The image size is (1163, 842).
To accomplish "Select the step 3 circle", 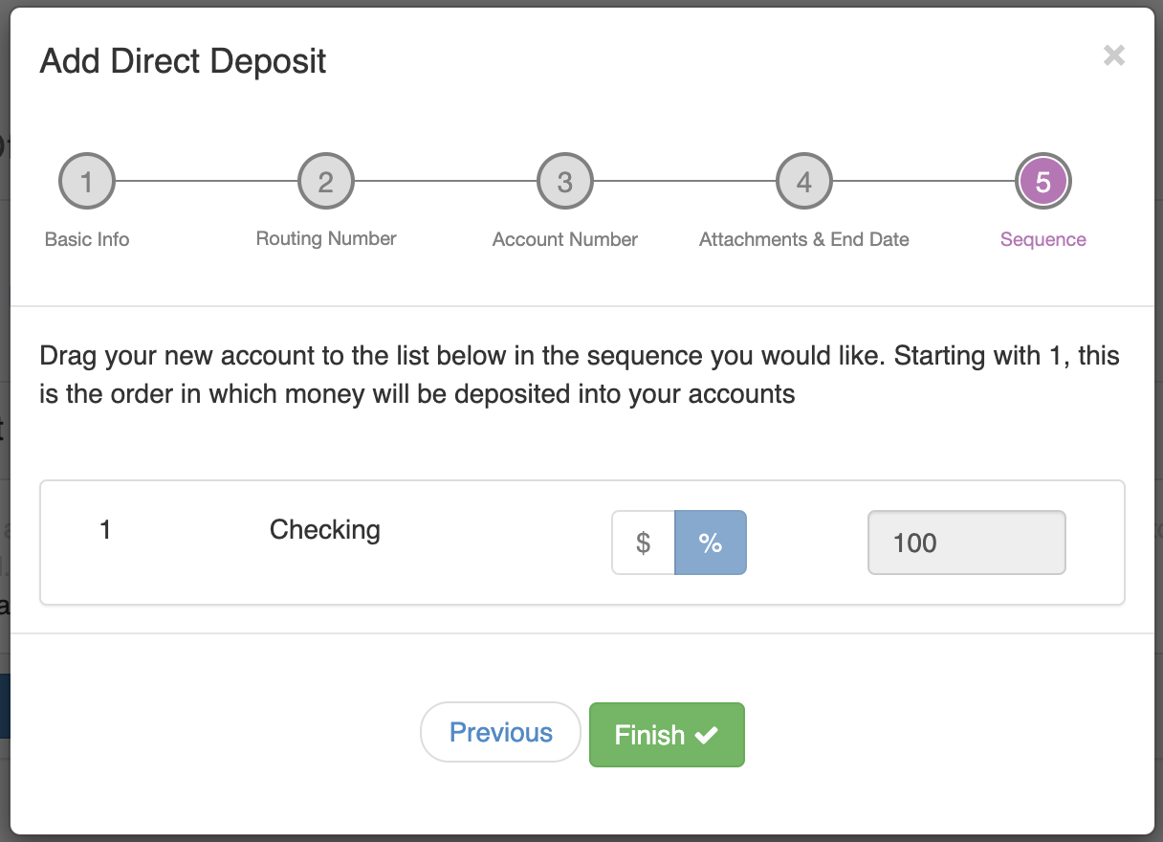I will pyautogui.click(x=565, y=181).
